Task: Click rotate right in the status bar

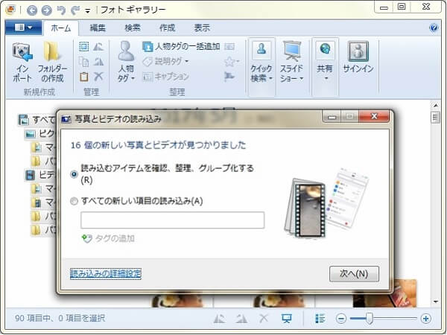Action: coord(241,319)
